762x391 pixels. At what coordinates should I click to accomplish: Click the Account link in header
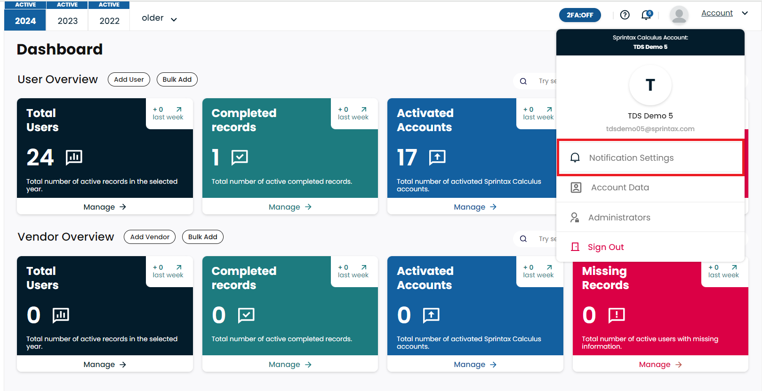(x=717, y=13)
